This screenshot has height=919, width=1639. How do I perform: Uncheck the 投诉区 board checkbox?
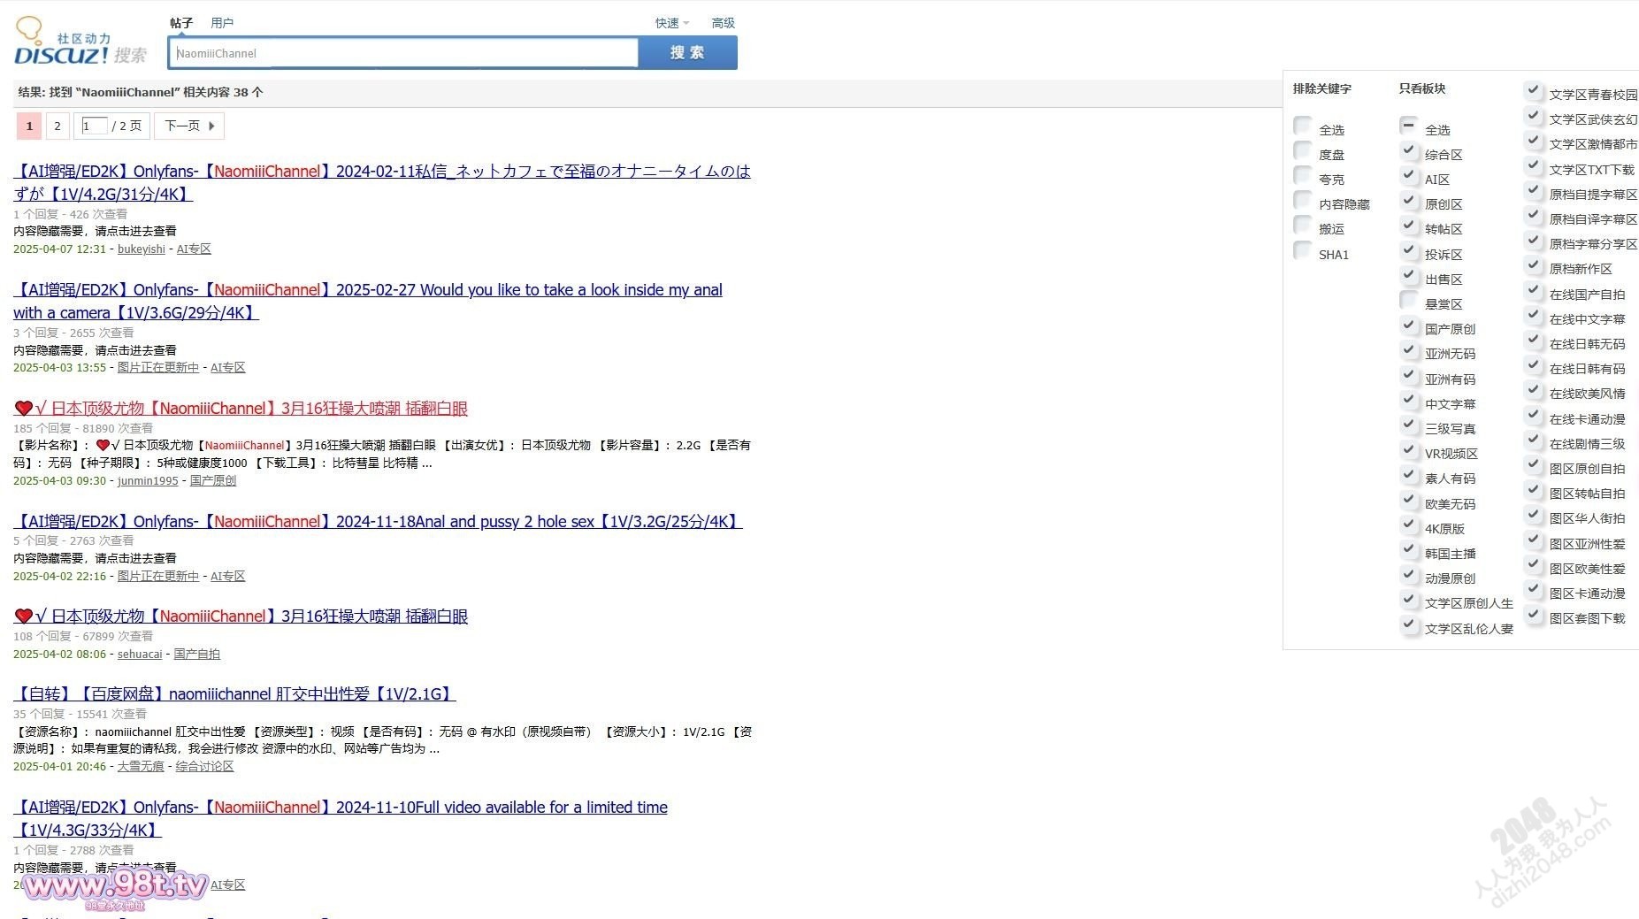click(1409, 250)
